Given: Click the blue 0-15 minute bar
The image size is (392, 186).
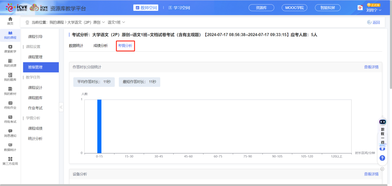Looking at the screenshot, I should pos(99,126).
